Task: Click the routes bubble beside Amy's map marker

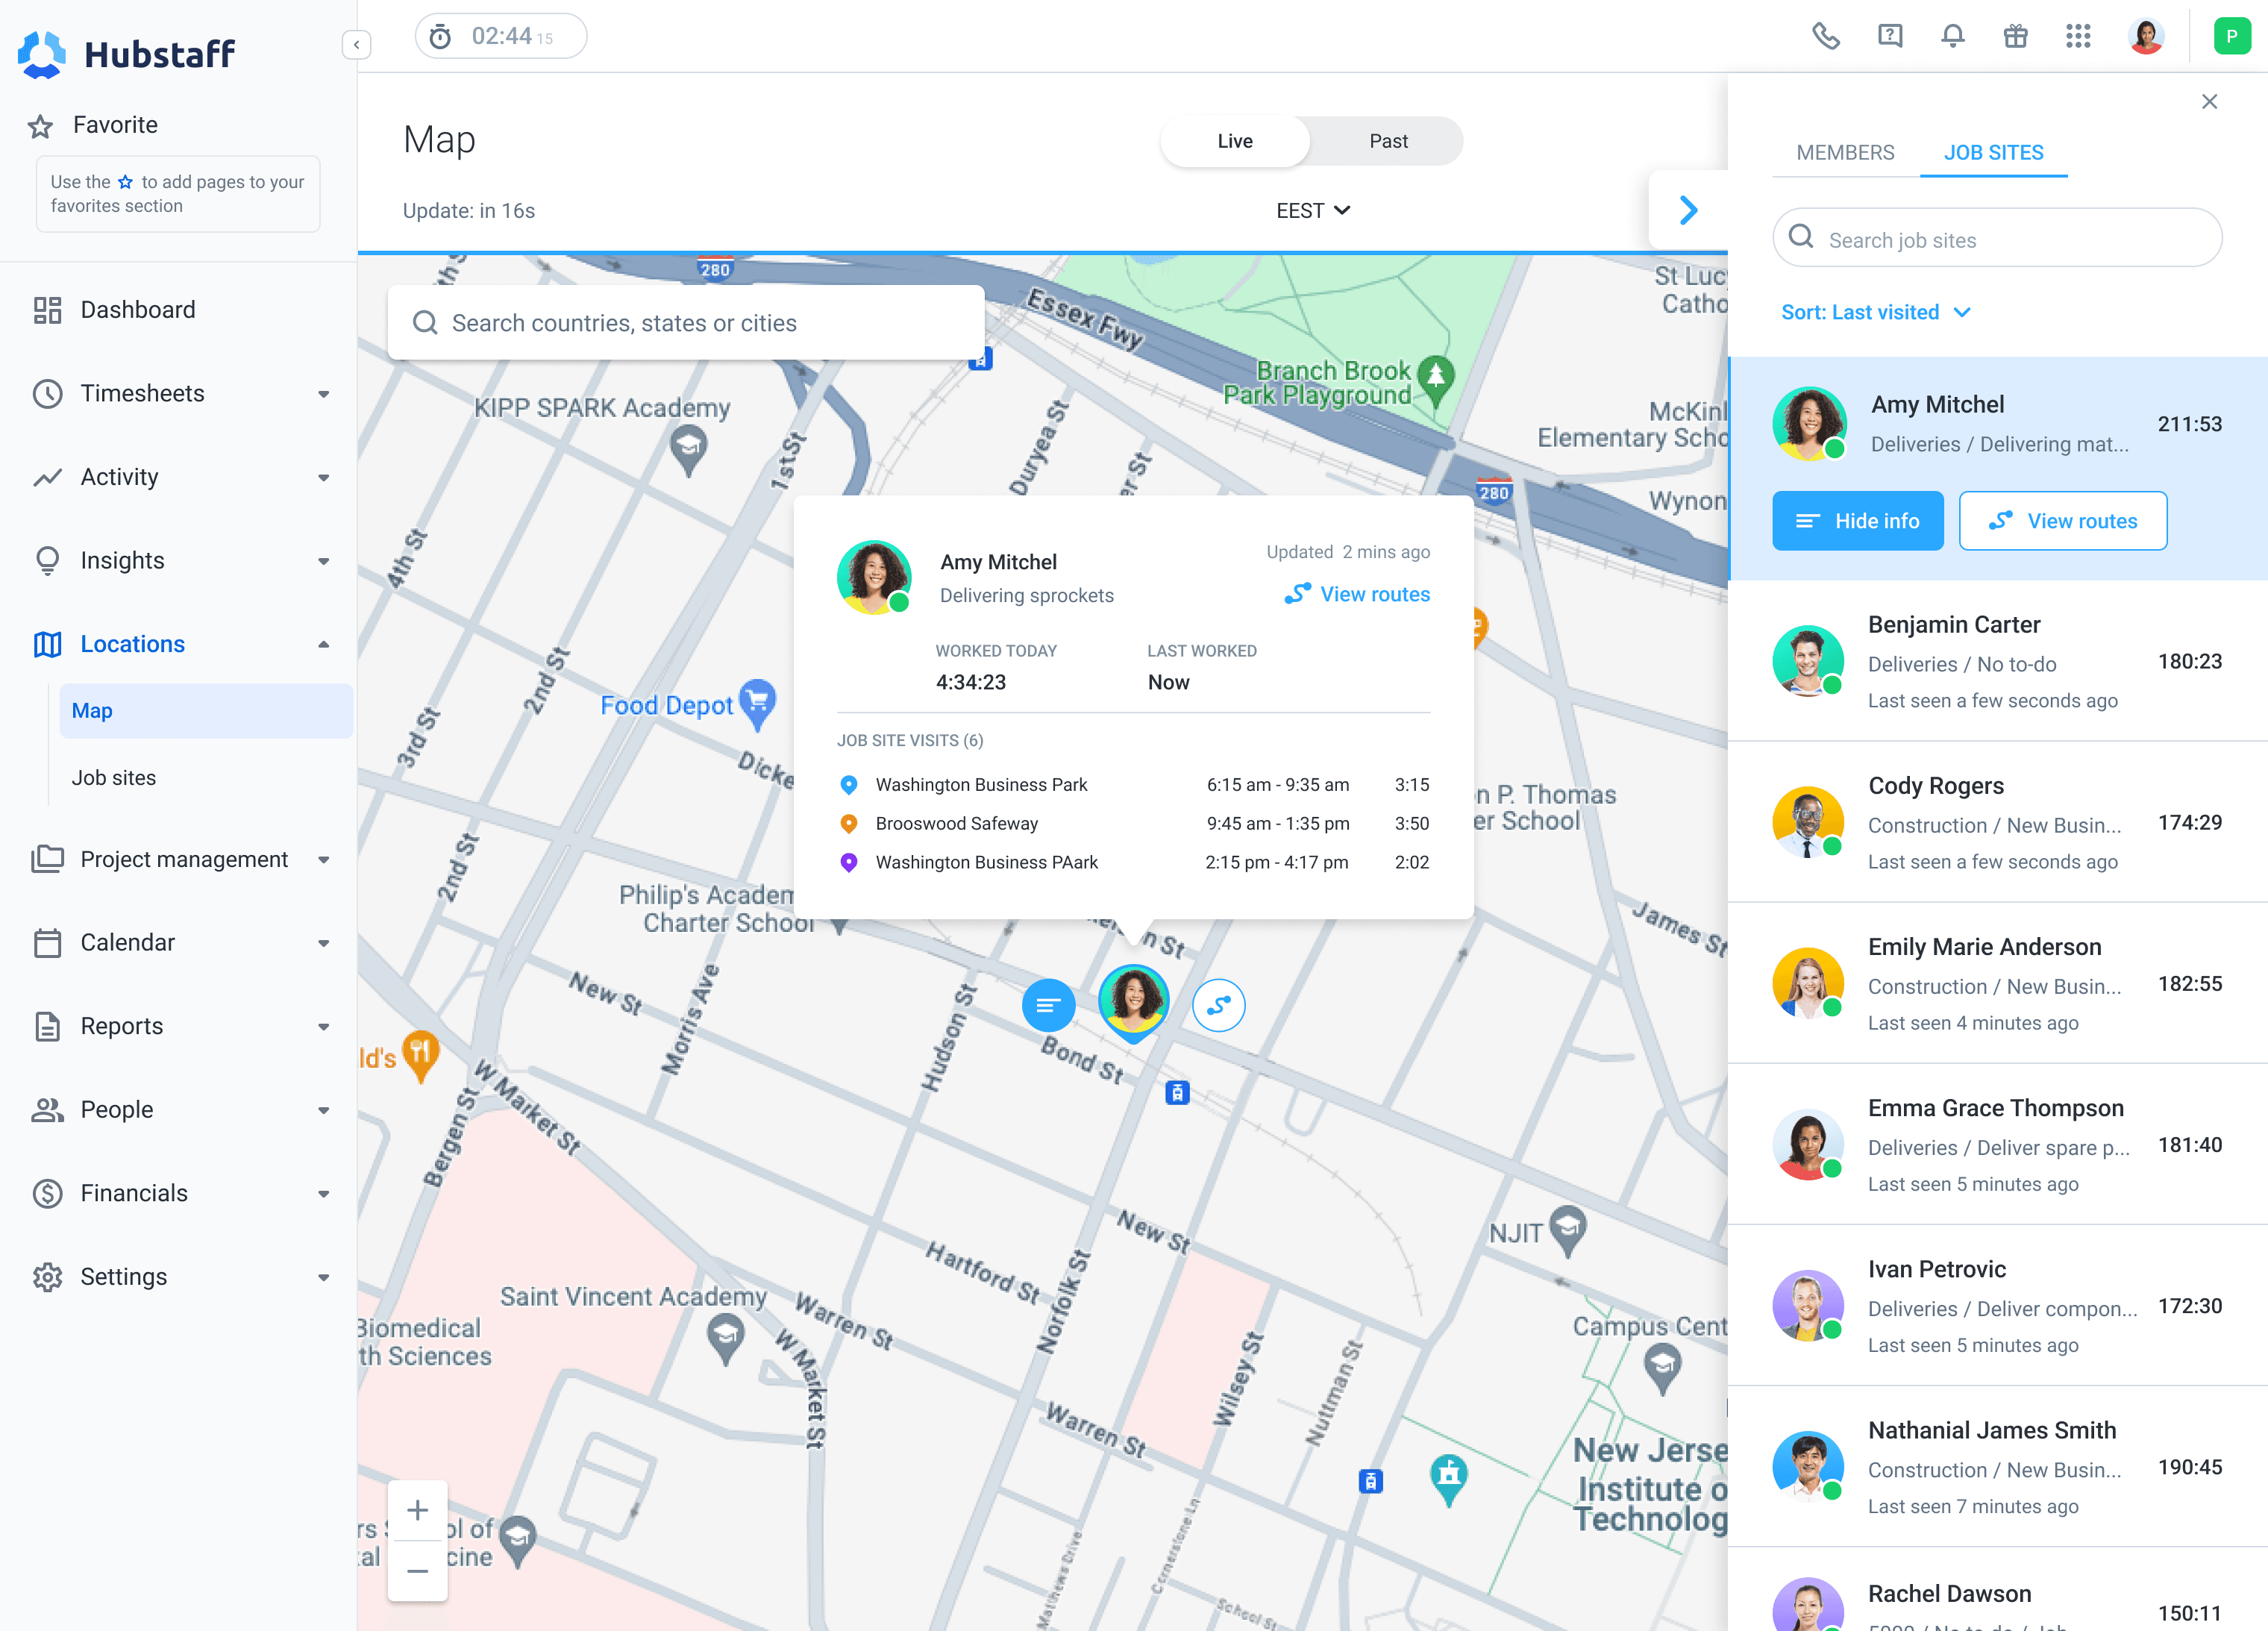Action: pos(1218,1004)
